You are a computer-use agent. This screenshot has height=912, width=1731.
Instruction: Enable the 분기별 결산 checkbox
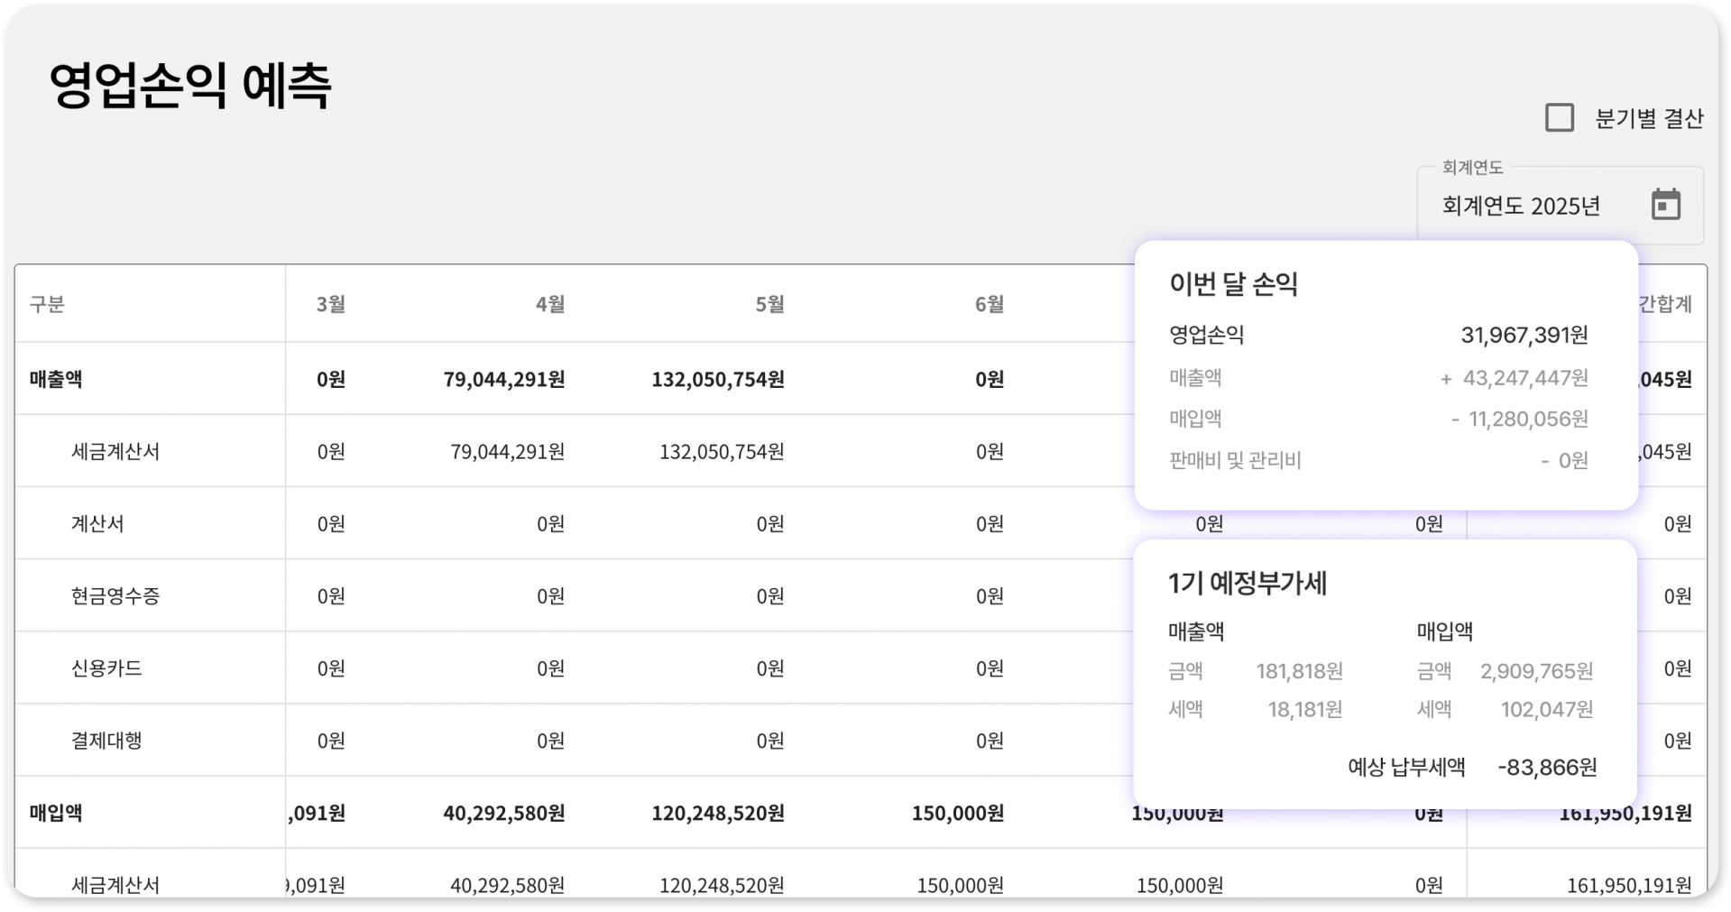tap(1560, 118)
